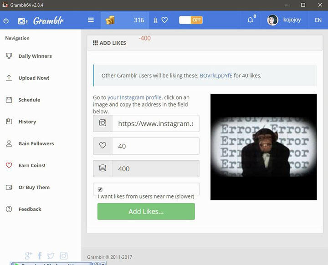The image size is (328, 265).
Task: Click the monkey preview image
Action: [x=264, y=147]
